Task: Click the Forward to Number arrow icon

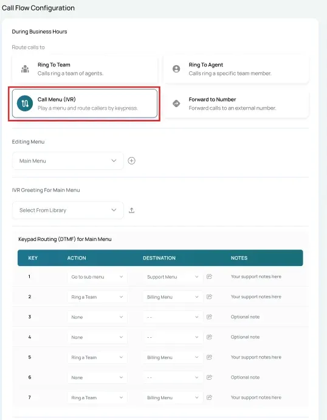Action: tap(176, 103)
